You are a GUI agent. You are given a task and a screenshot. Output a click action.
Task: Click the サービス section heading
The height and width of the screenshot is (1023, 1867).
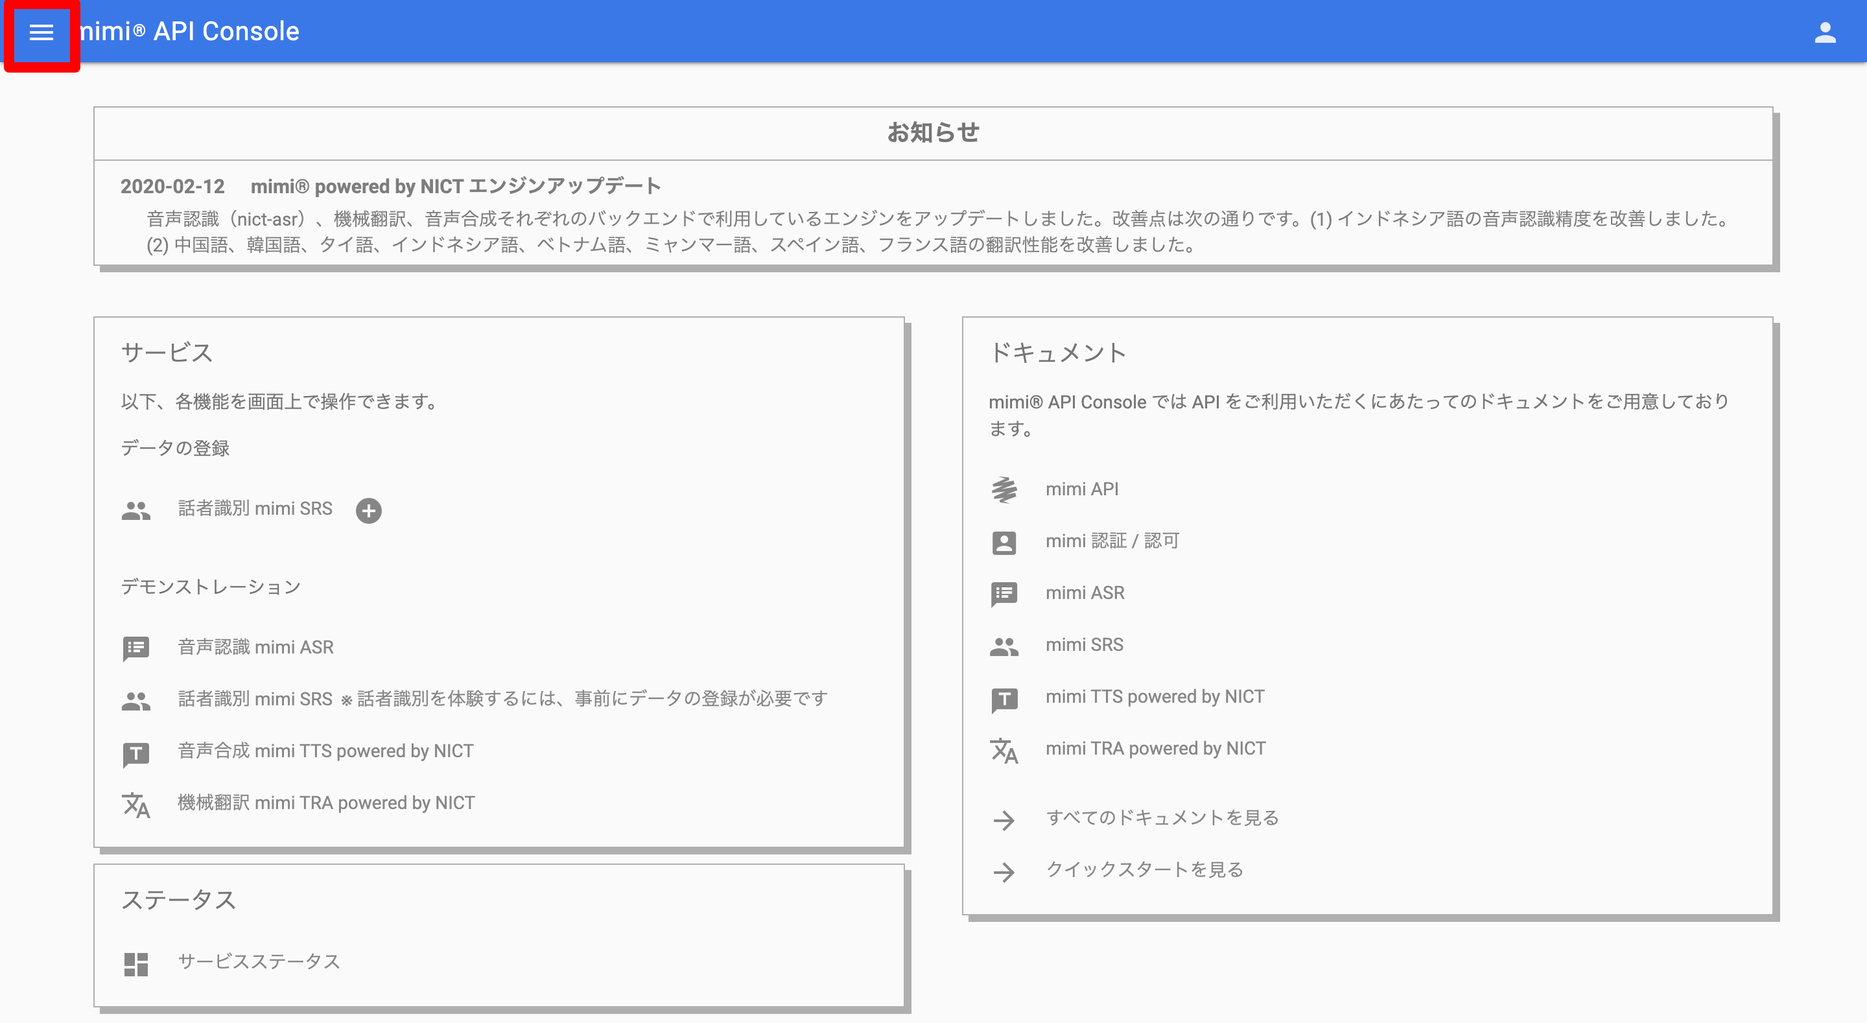pos(167,353)
